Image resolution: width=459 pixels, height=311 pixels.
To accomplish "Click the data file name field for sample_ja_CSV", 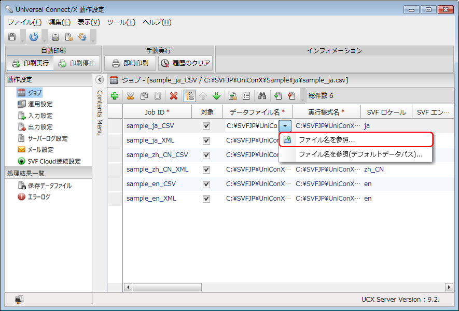I will tap(252, 126).
